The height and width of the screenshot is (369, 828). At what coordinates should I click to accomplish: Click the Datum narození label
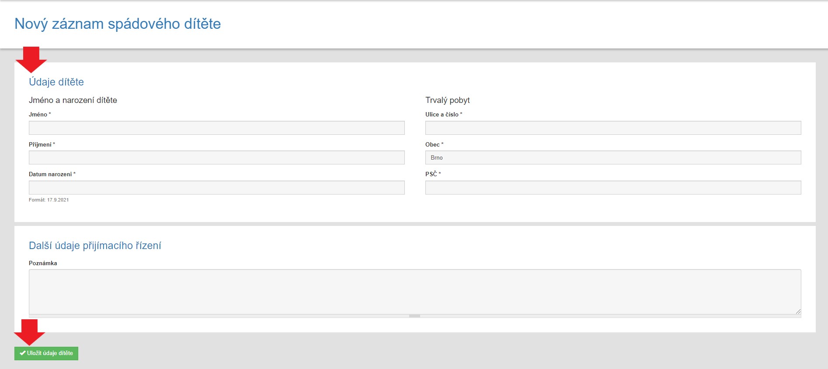coord(52,174)
